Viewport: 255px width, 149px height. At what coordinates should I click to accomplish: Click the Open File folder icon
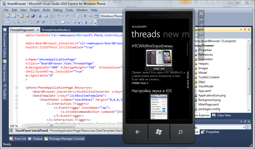[22, 16]
